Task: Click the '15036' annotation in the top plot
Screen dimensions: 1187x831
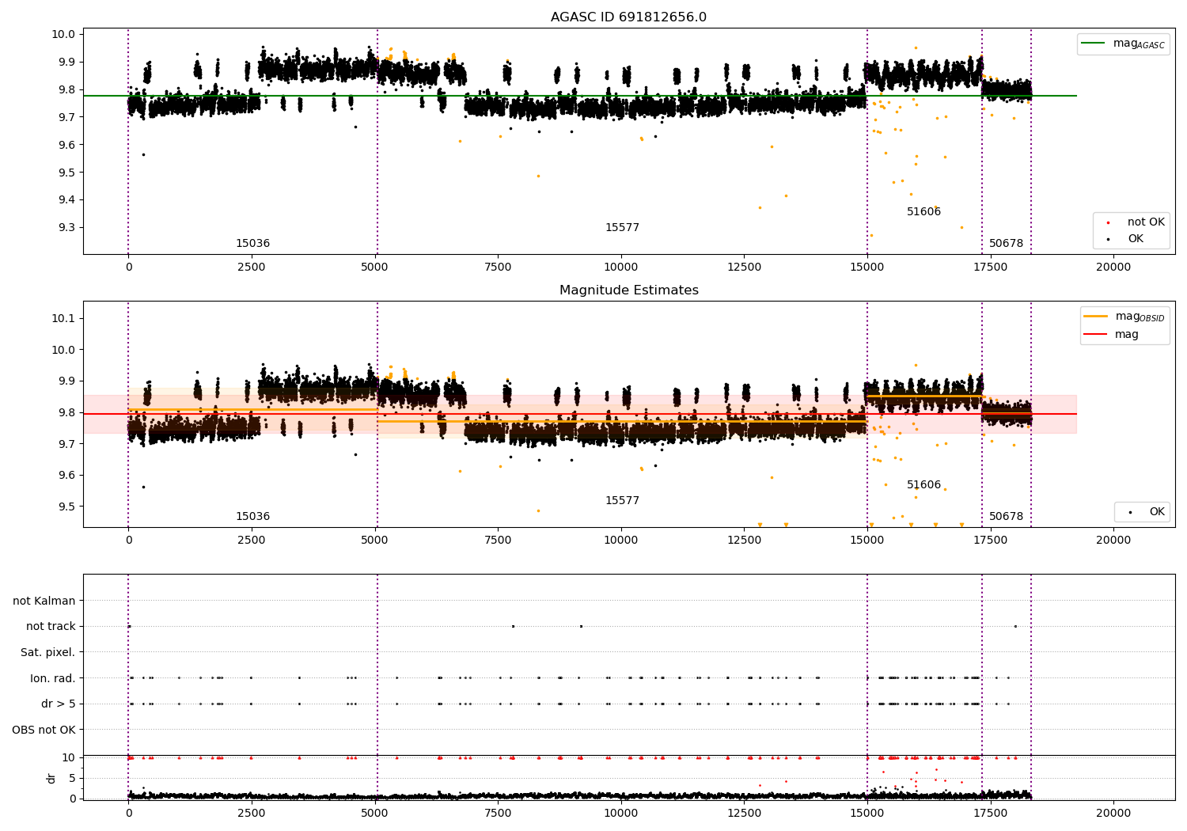Action: pyautogui.click(x=252, y=244)
